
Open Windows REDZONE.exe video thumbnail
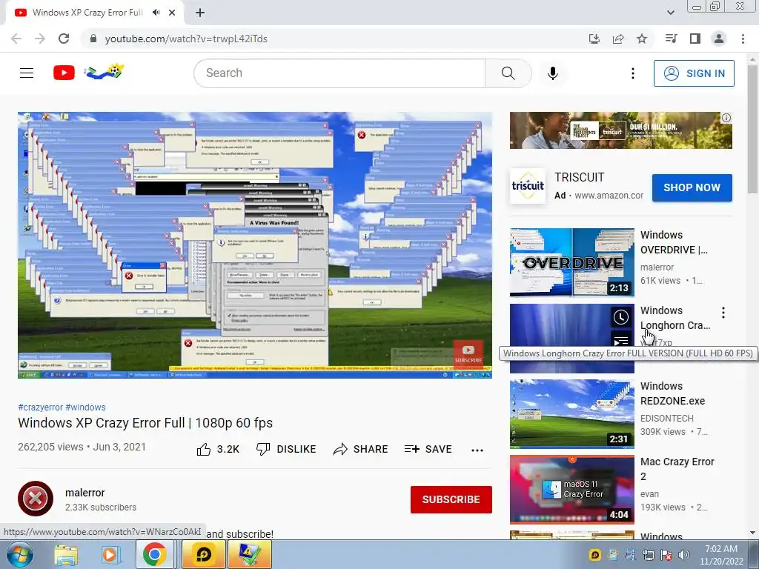click(571, 413)
